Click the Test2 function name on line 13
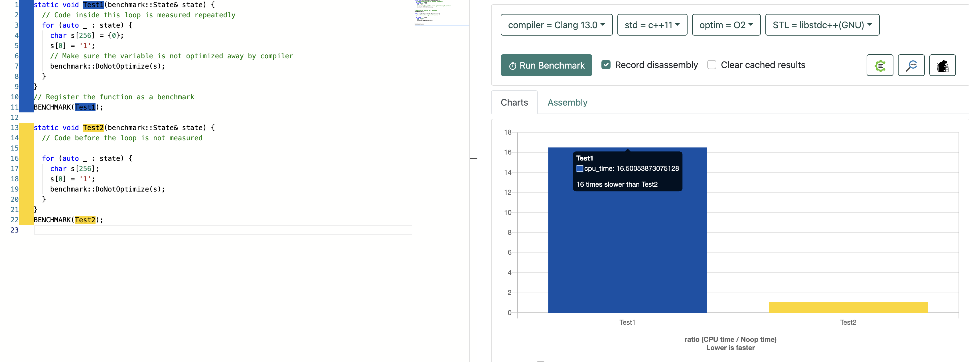Viewport: 969px width, 362px height. (93, 128)
